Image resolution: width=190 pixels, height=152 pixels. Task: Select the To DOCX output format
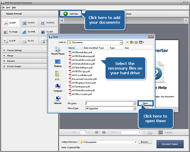point(48,23)
